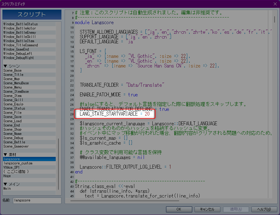The height and width of the screenshot is (215, 280).
Task: Select Hoge script entry
Action: pos(30,176)
